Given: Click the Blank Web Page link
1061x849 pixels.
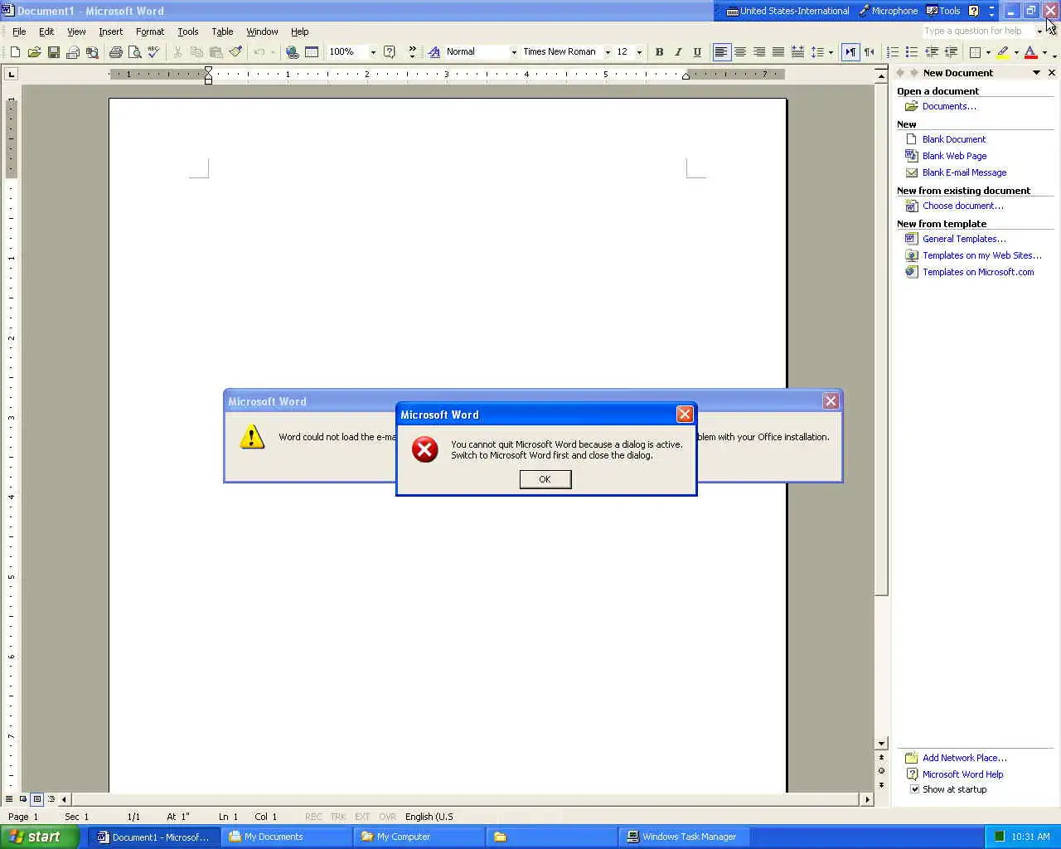Looking at the screenshot, I should [x=954, y=156].
